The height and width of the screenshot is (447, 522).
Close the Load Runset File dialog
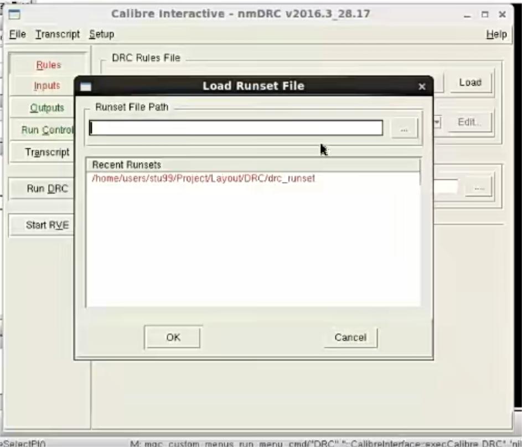click(x=422, y=86)
